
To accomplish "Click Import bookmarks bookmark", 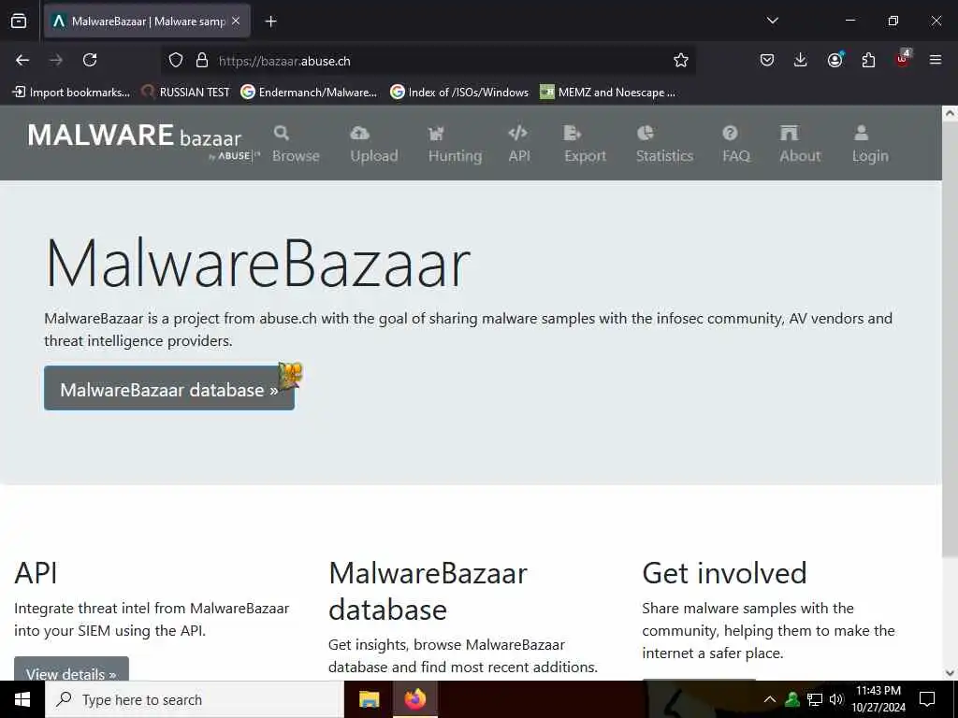I will pyautogui.click(x=71, y=93).
